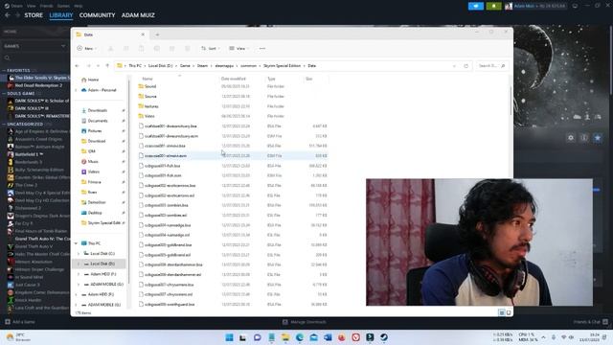Open Microsoft Edge from the taskbar
The height and width of the screenshot is (345, 613).
(x=300, y=337)
